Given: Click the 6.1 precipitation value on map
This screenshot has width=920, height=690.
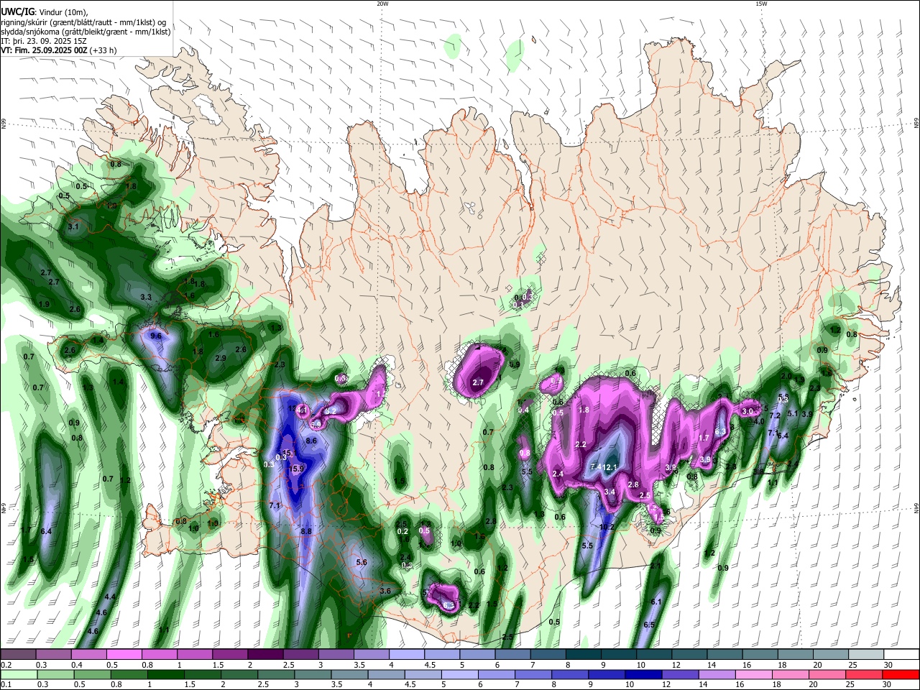Looking at the screenshot, I should 655,602.
